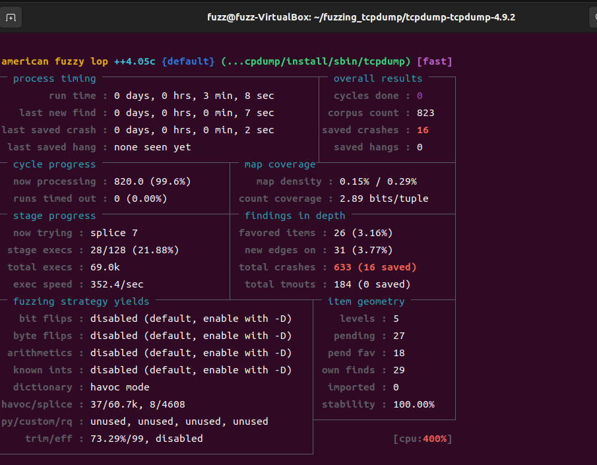Click 'none seen yet' hang value
Image resolution: width=597 pixels, height=465 pixels.
coord(152,147)
